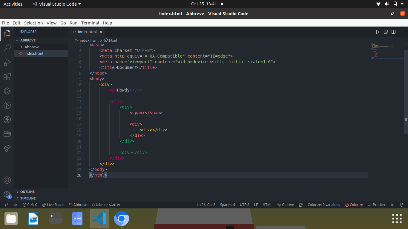Select index.html in the Explorer tree

coord(34,53)
